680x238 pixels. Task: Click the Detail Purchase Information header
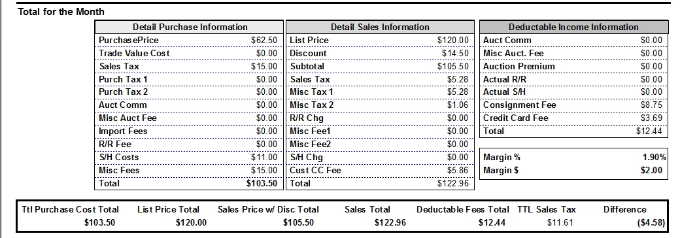[189, 27]
